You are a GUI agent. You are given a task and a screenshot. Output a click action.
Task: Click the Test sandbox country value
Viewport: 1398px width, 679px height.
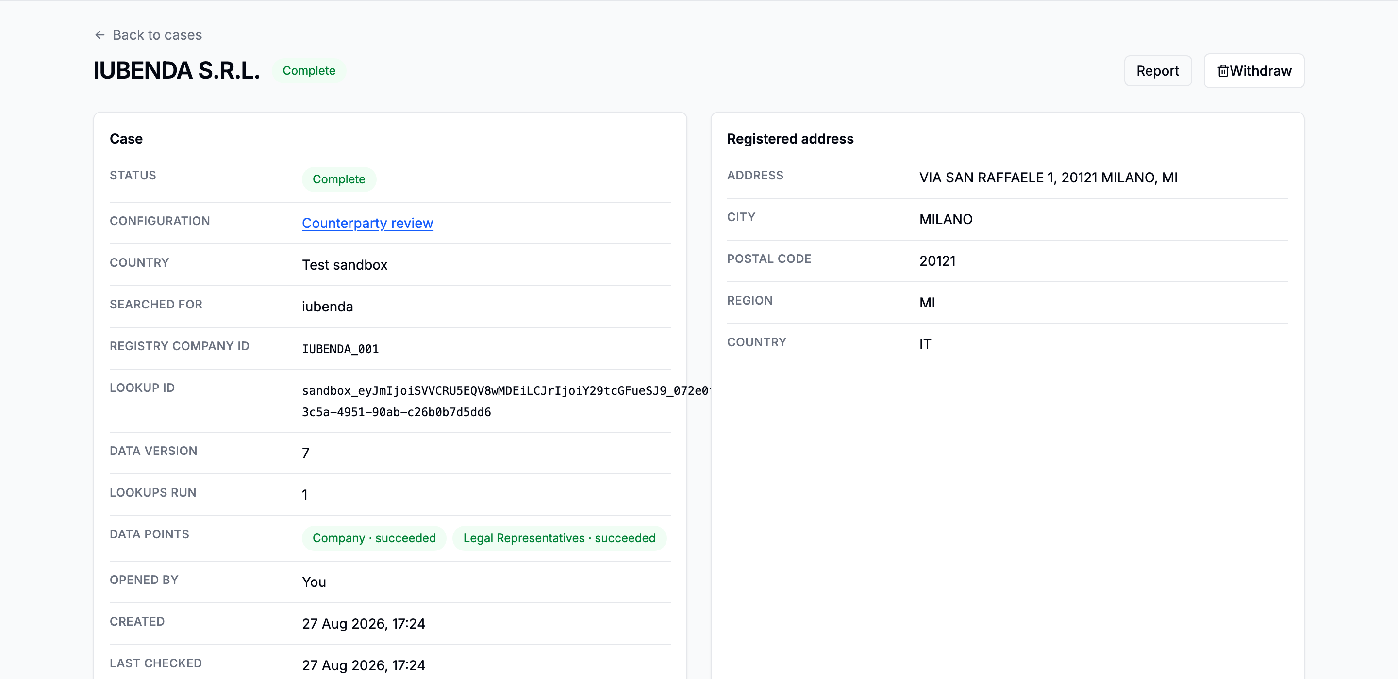point(345,265)
